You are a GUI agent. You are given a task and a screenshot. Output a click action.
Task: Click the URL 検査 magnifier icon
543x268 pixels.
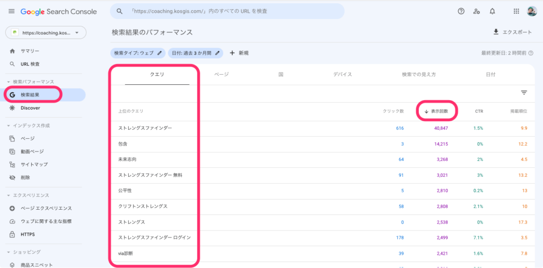(13, 64)
